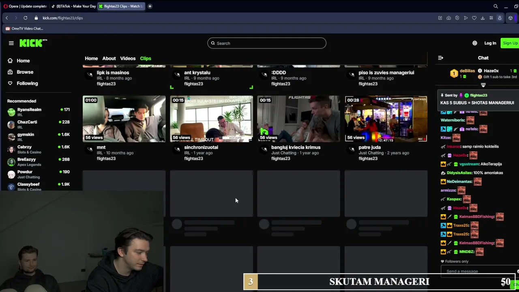Click the gymskin channel avatar

[x=11, y=137]
